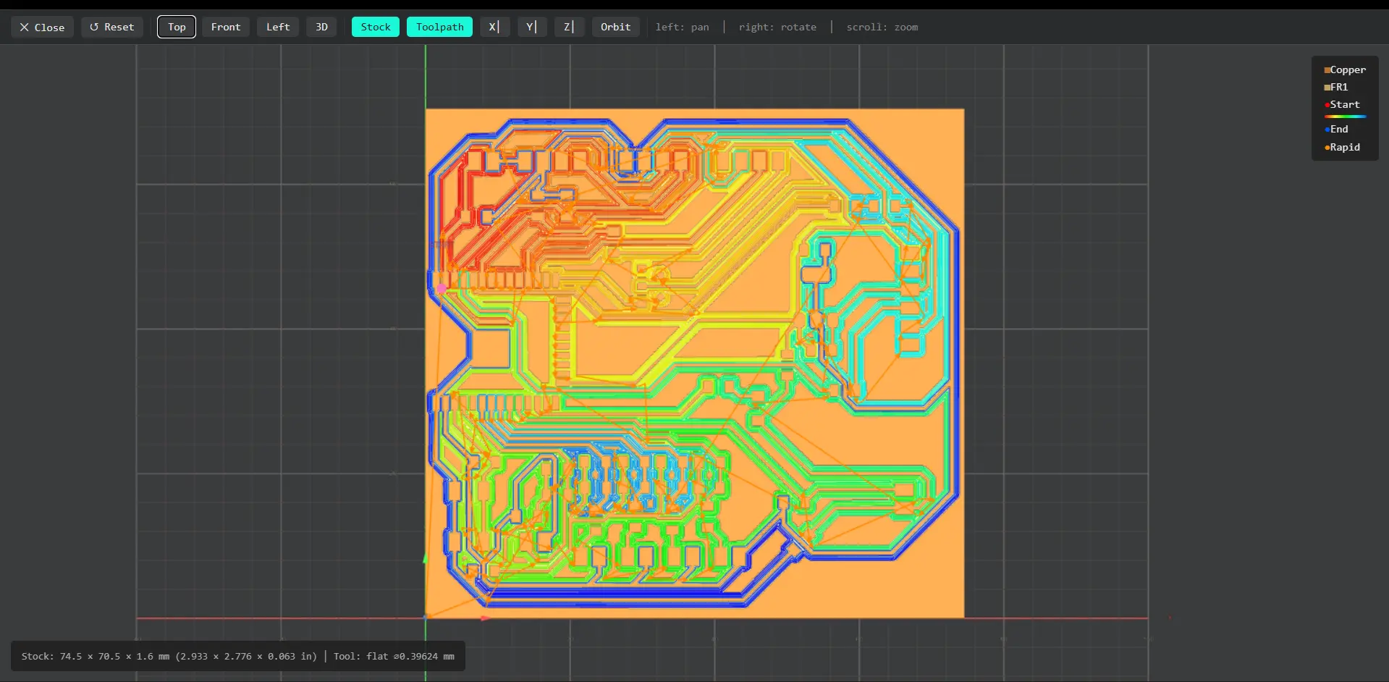Click the Copper color swatch in legend
This screenshot has height=682, width=1389.
pos(1327,70)
